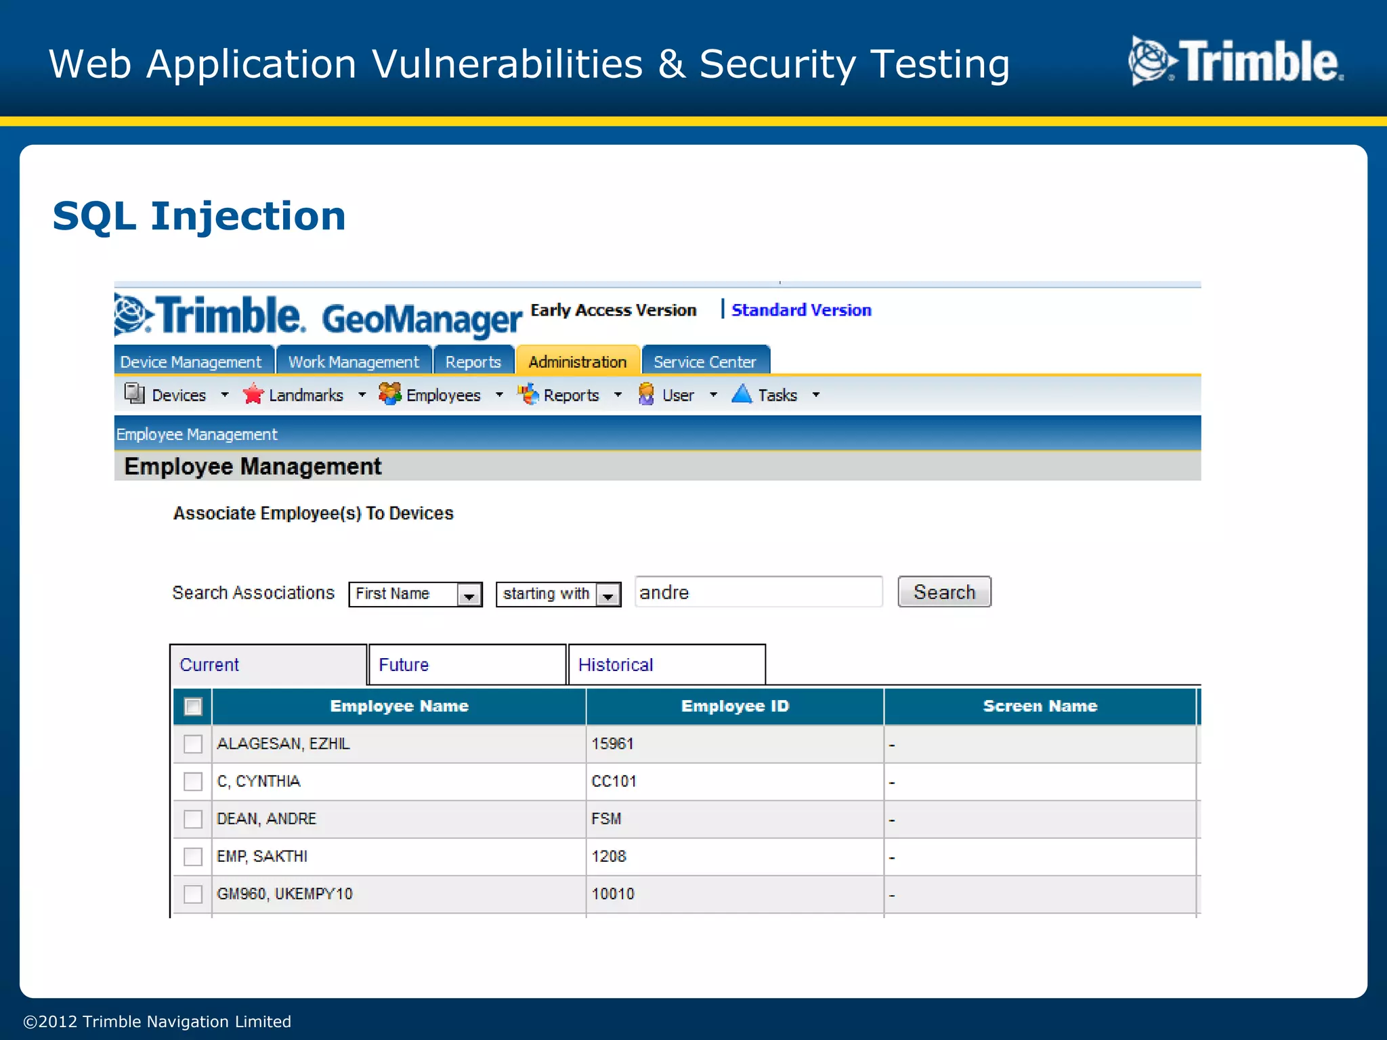The image size is (1387, 1040).
Task: Expand the User menu arrow
Action: tap(713, 394)
